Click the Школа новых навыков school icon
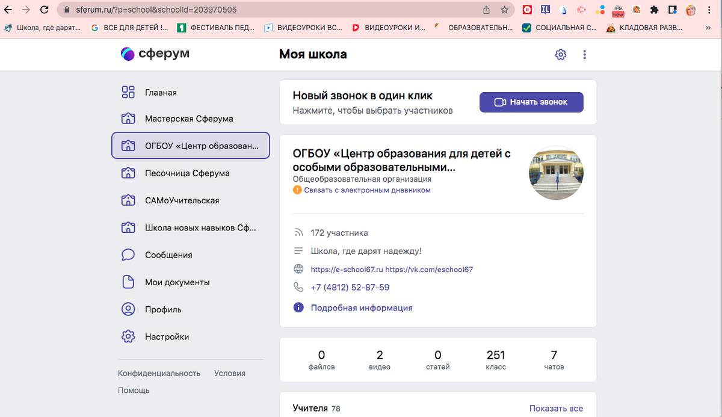 point(128,228)
